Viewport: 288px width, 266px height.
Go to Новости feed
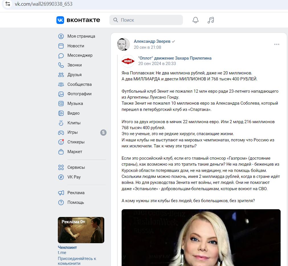click(76, 46)
